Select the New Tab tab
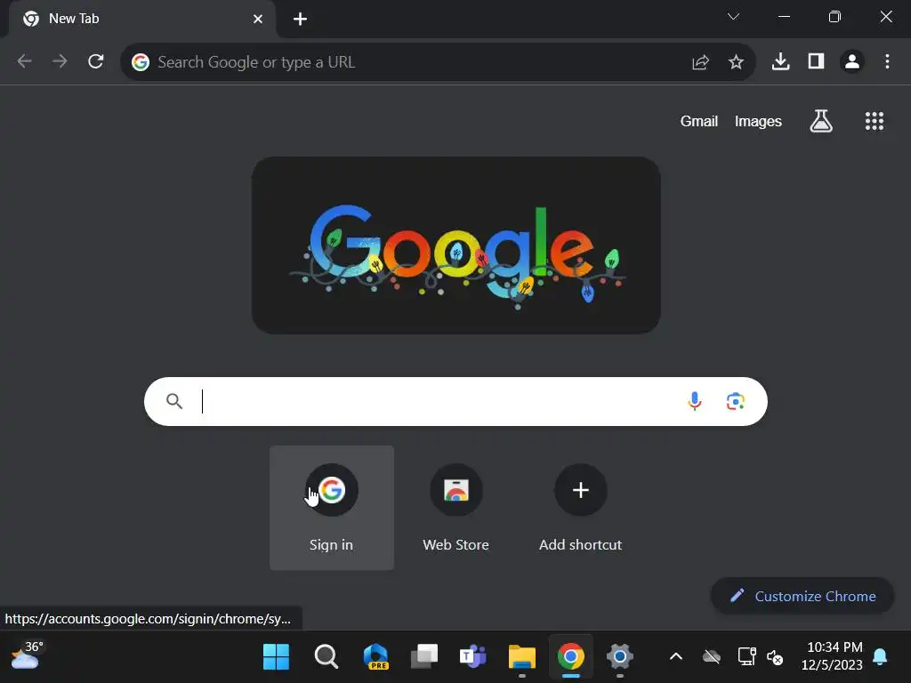Screen dimensions: 911x683 click(142, 20)
